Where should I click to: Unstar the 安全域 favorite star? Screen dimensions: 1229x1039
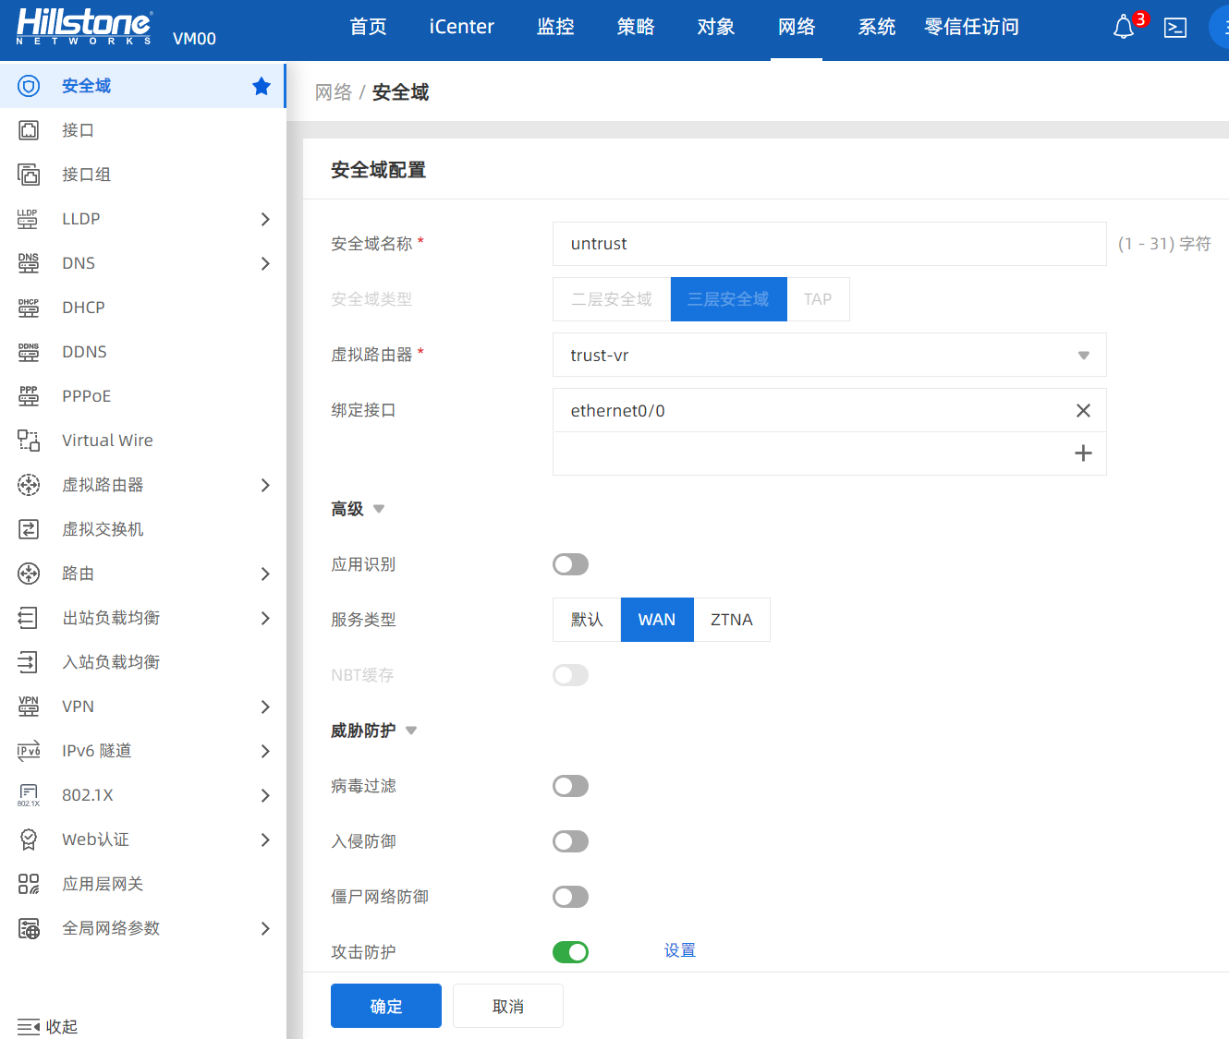tap(262, 86)
